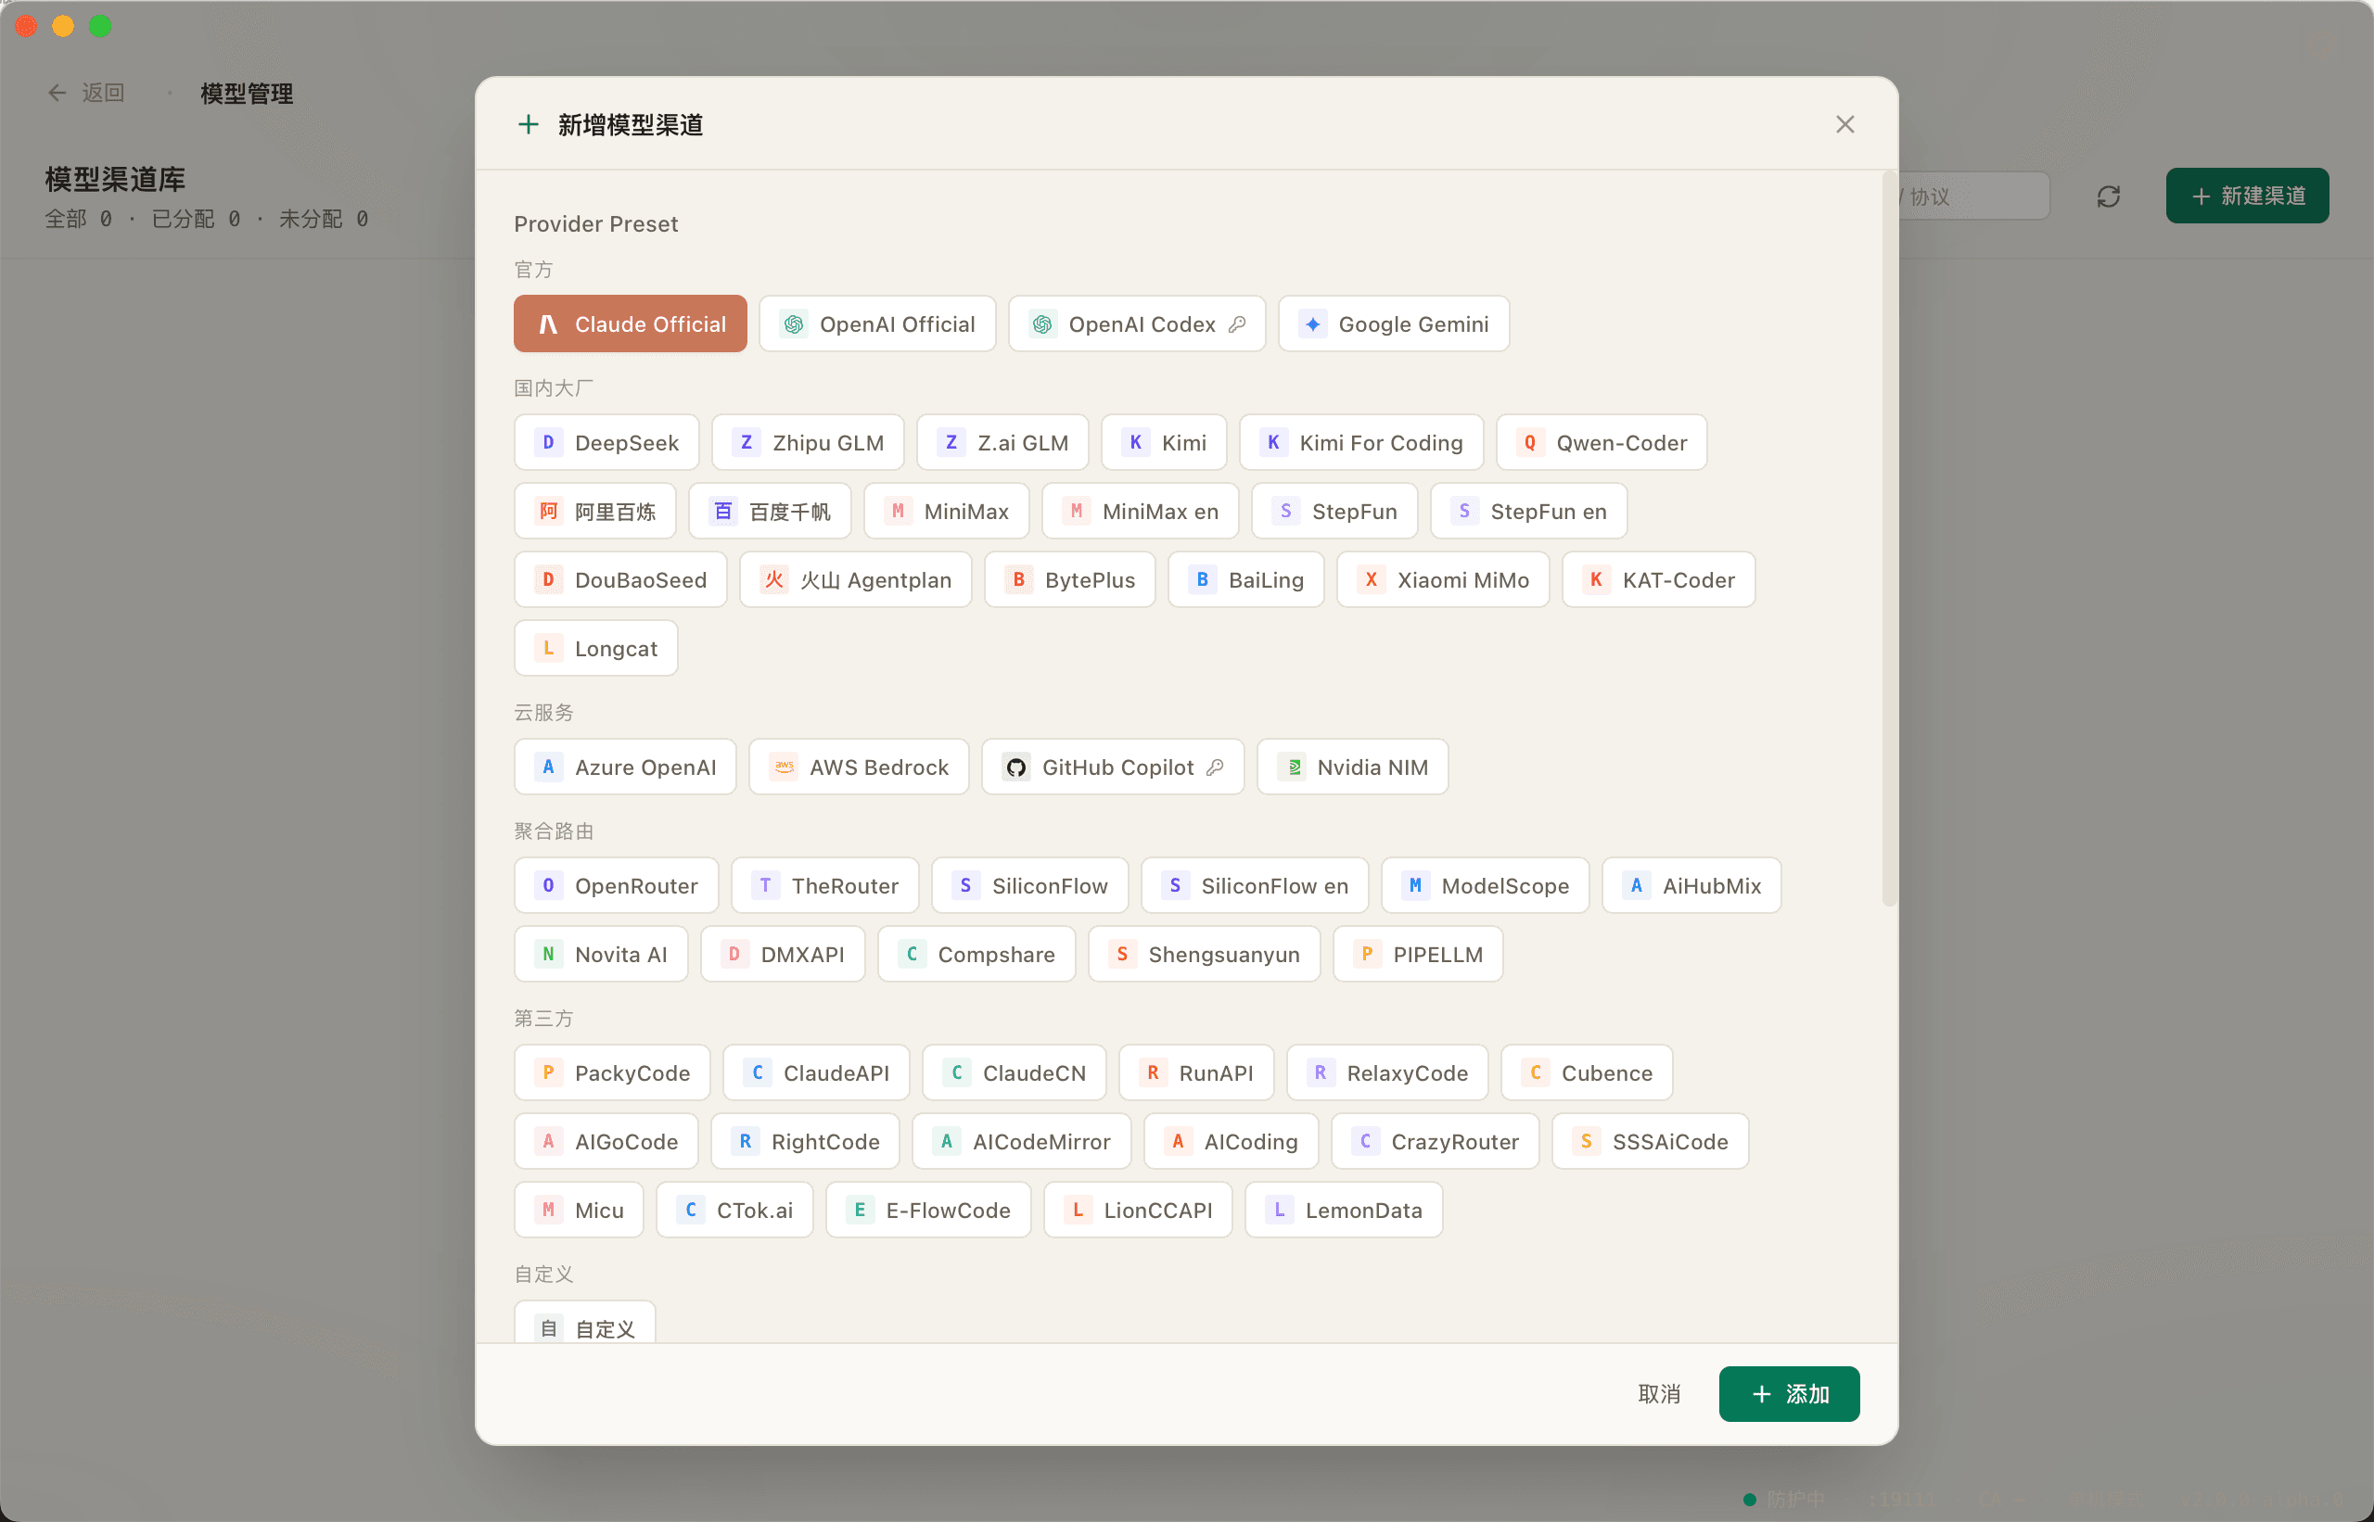
Task: Pick the 火山 Agentplan preset
Action: 855,580
